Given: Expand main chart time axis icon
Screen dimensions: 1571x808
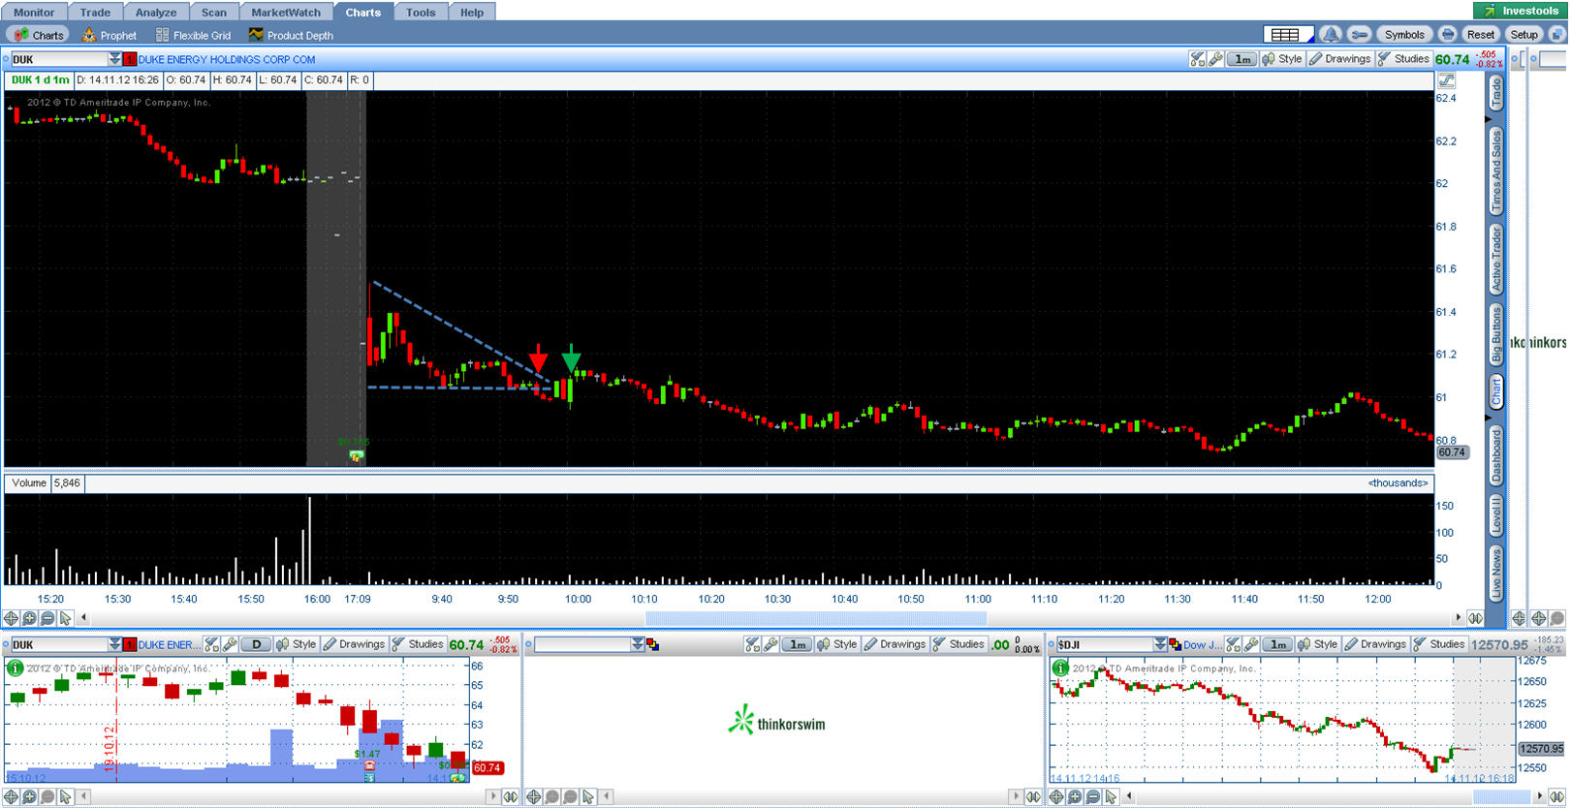Looking at the screenshot, I should pyautogui.click(x=1475, y=618).
